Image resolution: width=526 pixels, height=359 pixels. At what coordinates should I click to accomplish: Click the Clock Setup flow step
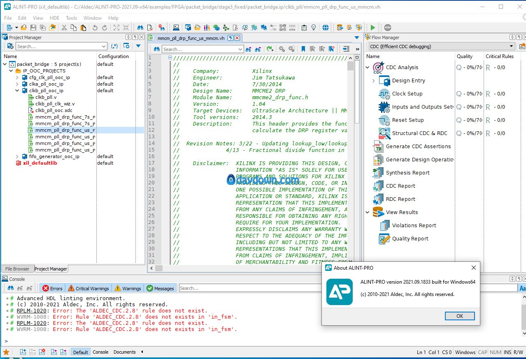(x=407, y=93)
